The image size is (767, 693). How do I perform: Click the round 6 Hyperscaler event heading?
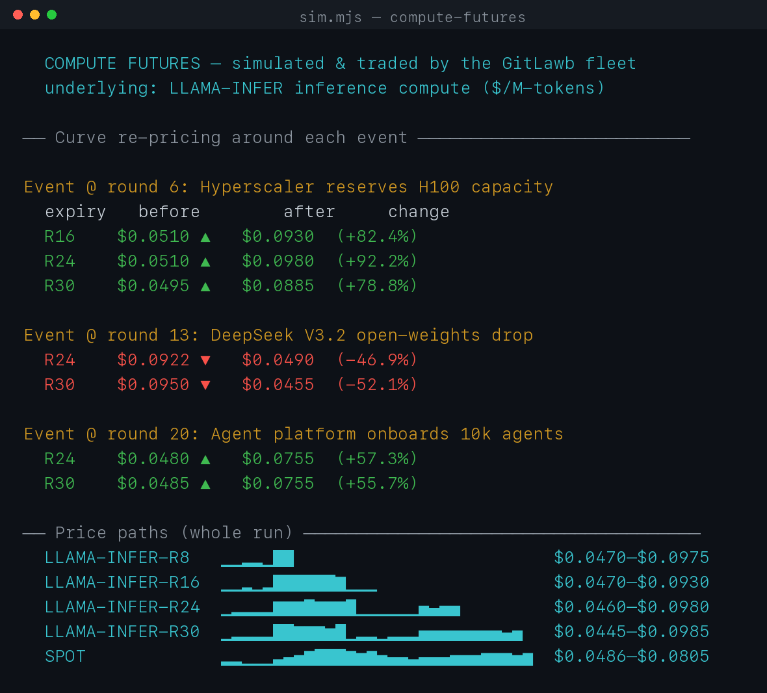click(x=289, y=187)
